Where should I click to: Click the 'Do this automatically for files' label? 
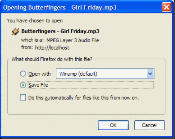(84, 98)
